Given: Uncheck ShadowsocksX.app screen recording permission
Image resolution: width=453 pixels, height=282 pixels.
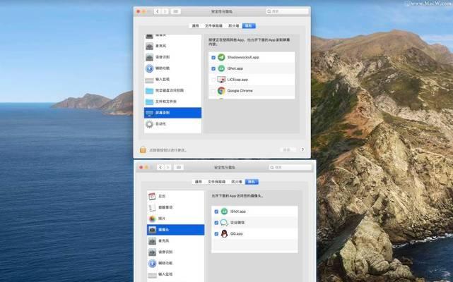Looking at the screenshot, I should tap(213, 57).
